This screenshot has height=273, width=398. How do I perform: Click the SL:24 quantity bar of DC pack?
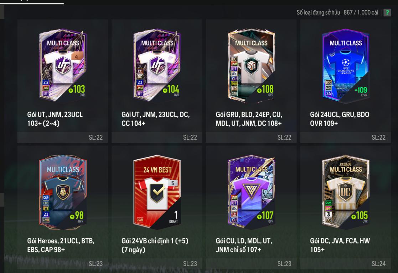click(346, 264)
